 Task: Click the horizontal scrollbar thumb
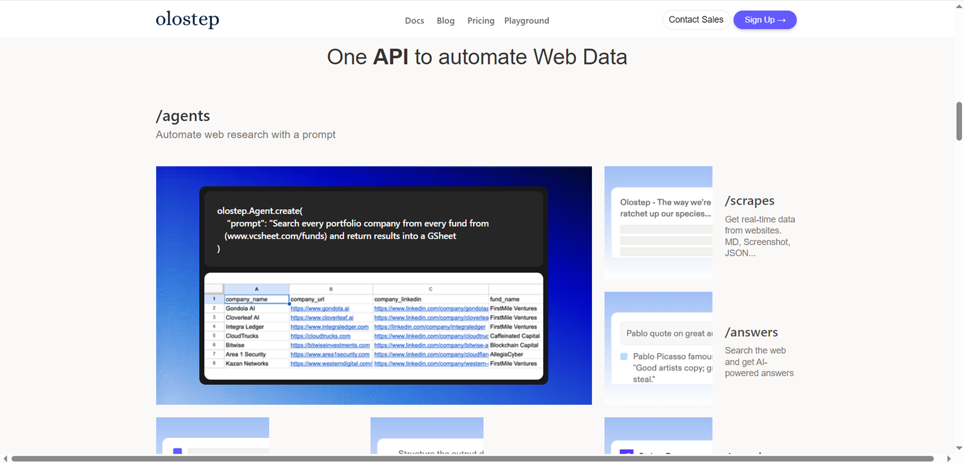(x=473, y=459)
